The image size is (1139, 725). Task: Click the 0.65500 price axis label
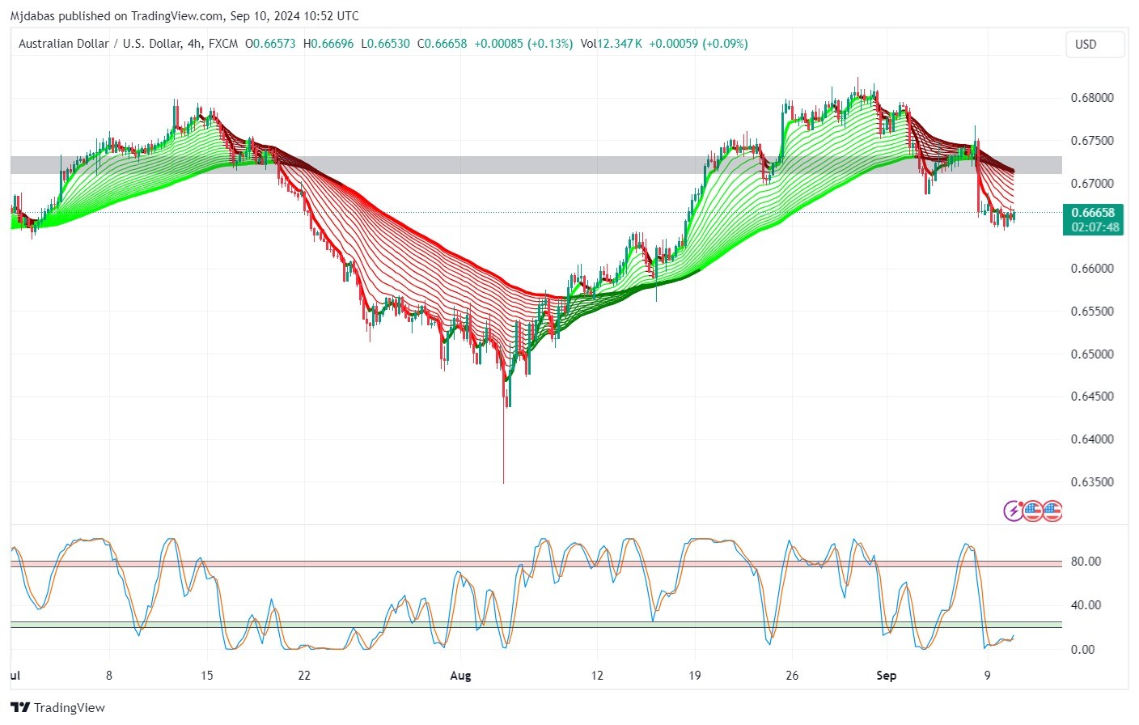1092,312
